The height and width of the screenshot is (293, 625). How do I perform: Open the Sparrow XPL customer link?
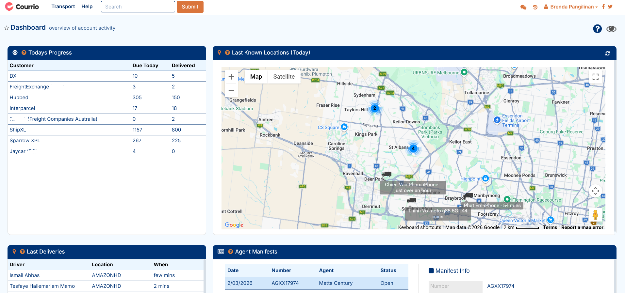pyautogui.click(x=25, y=141)
